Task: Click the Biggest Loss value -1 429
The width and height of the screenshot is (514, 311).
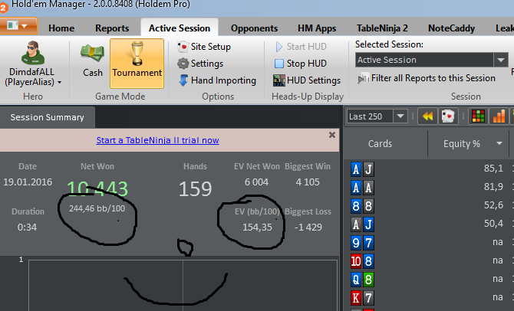Action: point(308,228)
